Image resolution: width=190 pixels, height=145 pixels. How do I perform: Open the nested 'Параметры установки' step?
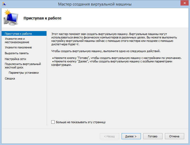[x=24, y=73]
